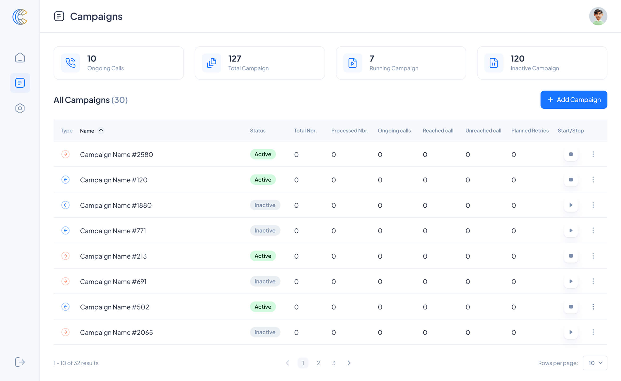Open the user profile avatar
Screen dimensions: 621x381
point(598,16)
